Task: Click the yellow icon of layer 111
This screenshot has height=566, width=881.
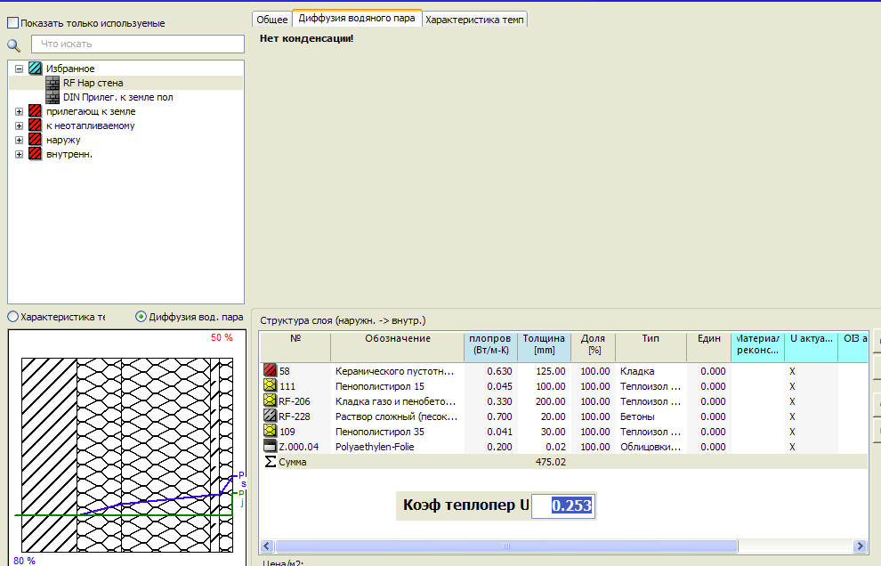Action: tap(270, 386)
